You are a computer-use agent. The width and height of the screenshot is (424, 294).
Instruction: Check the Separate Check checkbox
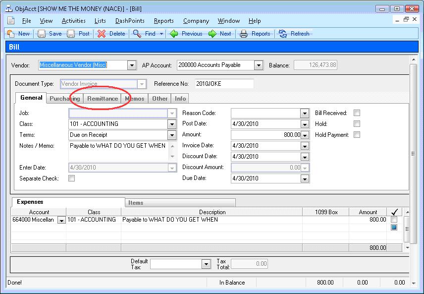(72, 178)
